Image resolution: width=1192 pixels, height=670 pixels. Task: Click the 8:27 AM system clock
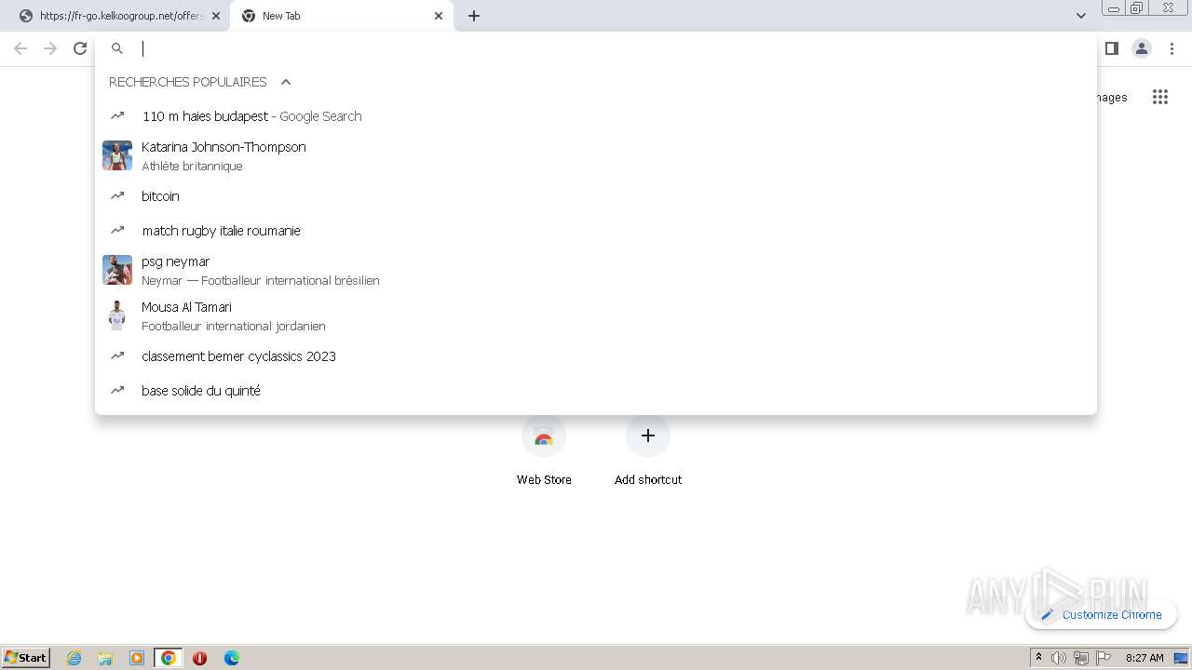(1145, 658)
